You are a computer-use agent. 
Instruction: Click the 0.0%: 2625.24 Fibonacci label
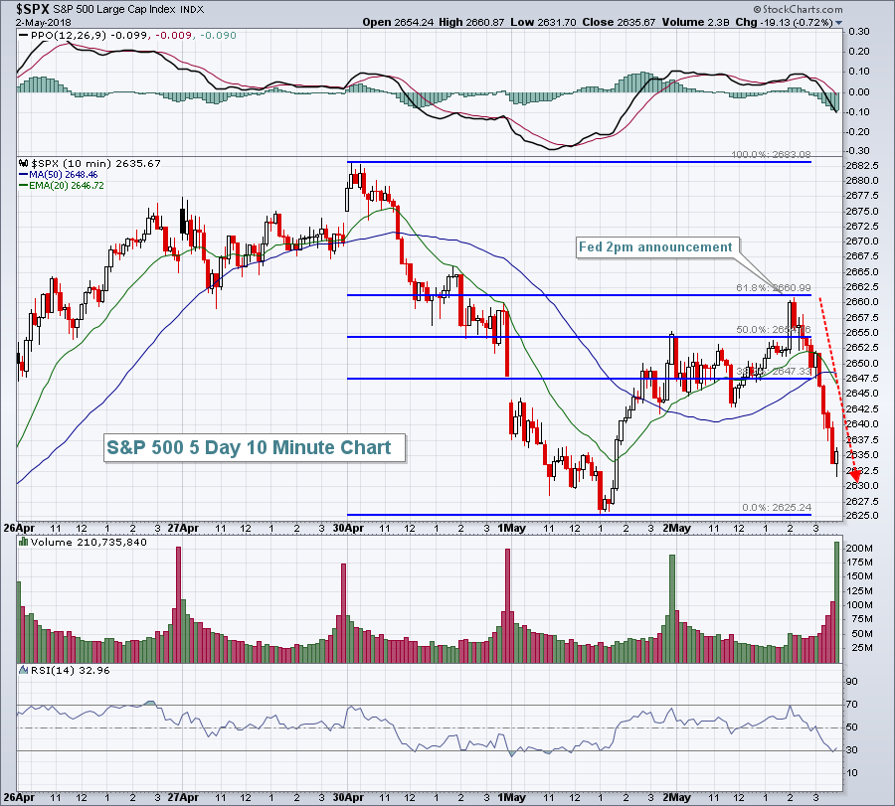coord(777,507)
